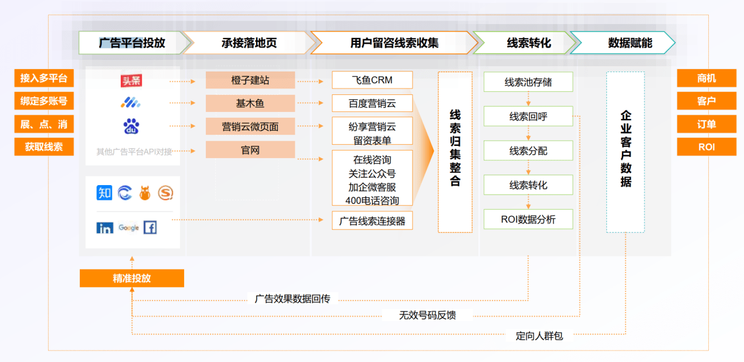Select the 广告线索连接器 box

pos(372,221)
